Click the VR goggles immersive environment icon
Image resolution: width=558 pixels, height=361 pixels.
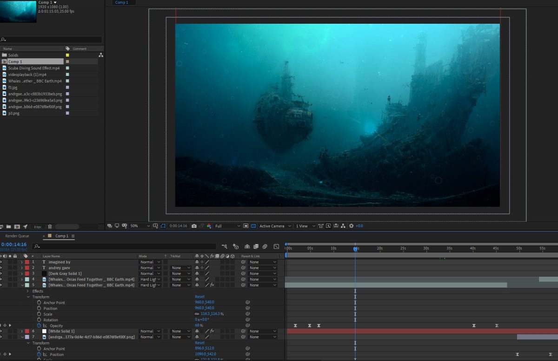pyautogui.click(x=124, y=226)
